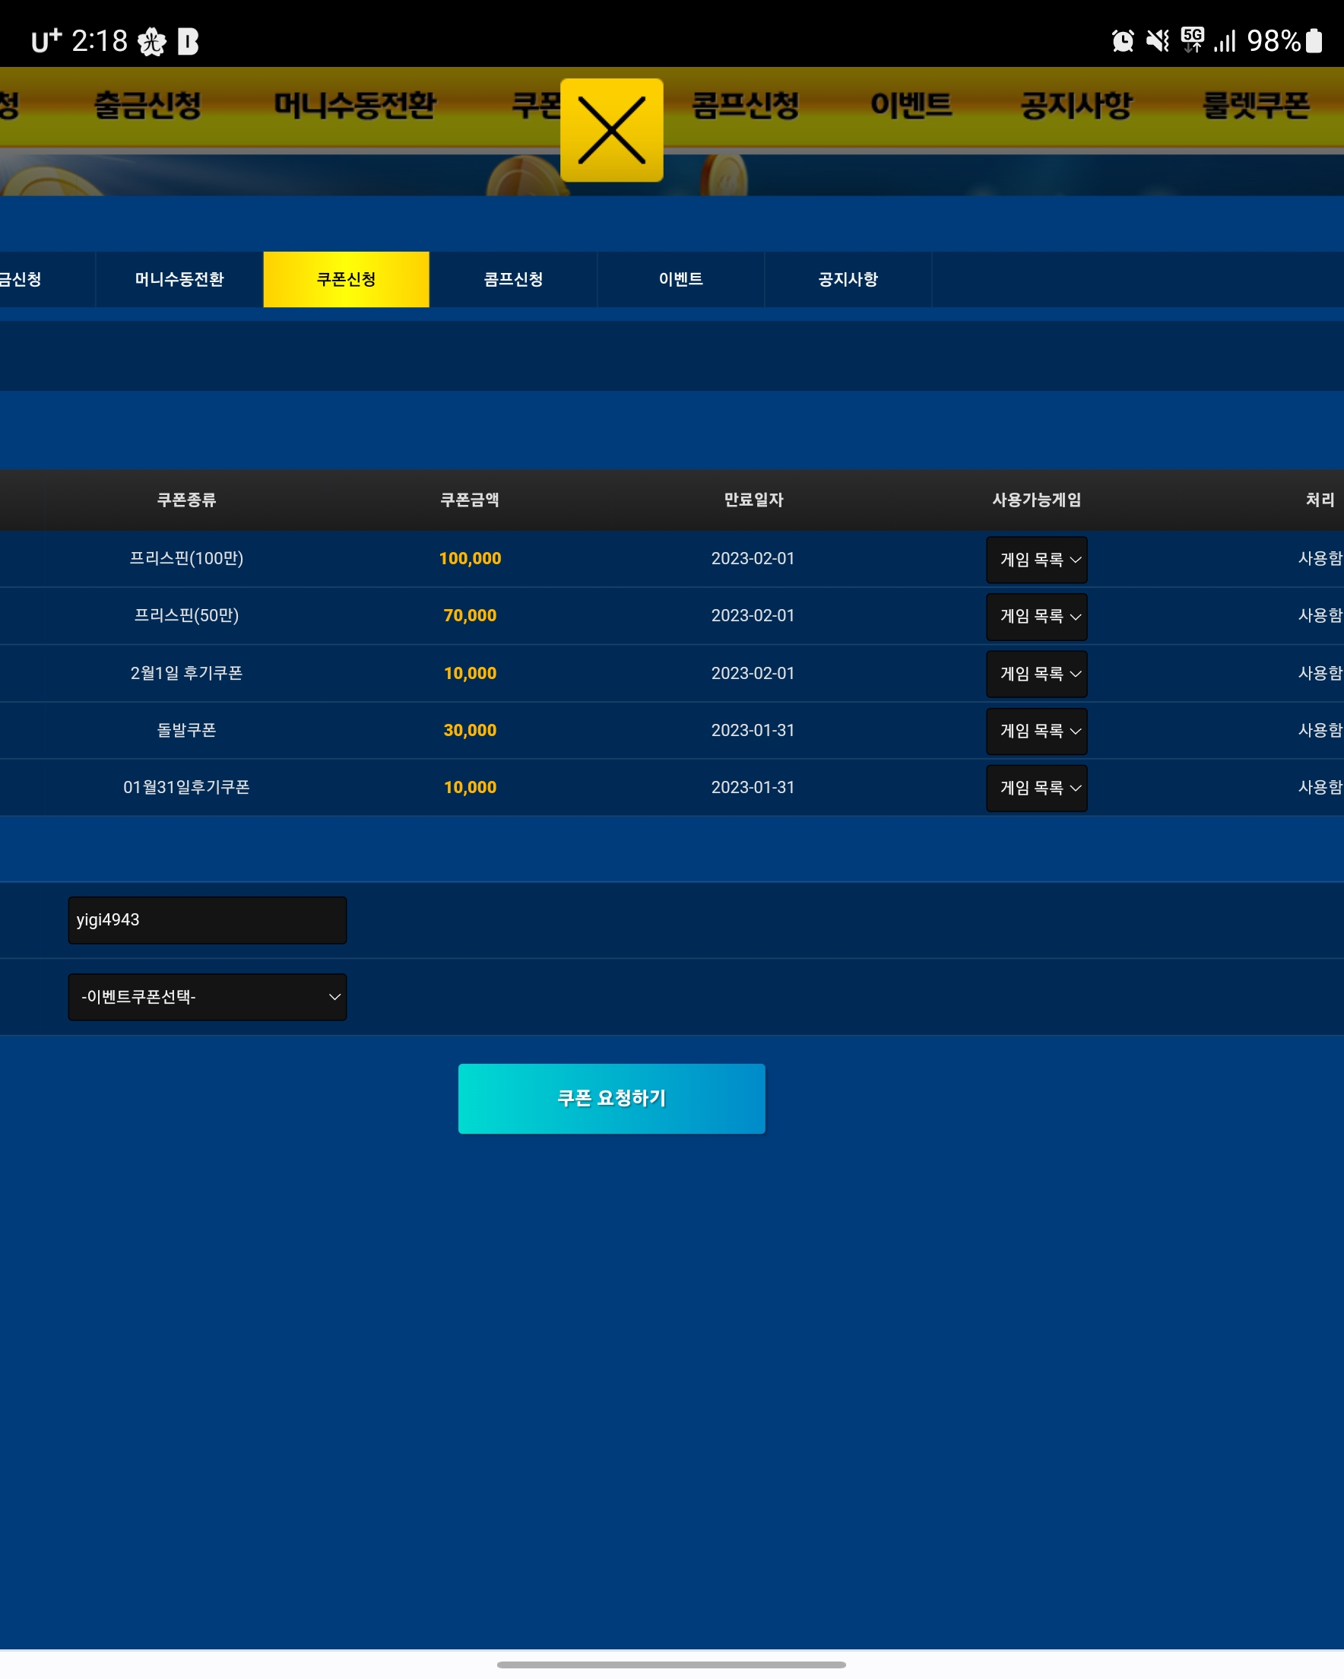The height and width of the screenshot is (1679, 1344).
Task: Expand game list for 프리스핀(100만) coupon
Action: (1036, 559)
